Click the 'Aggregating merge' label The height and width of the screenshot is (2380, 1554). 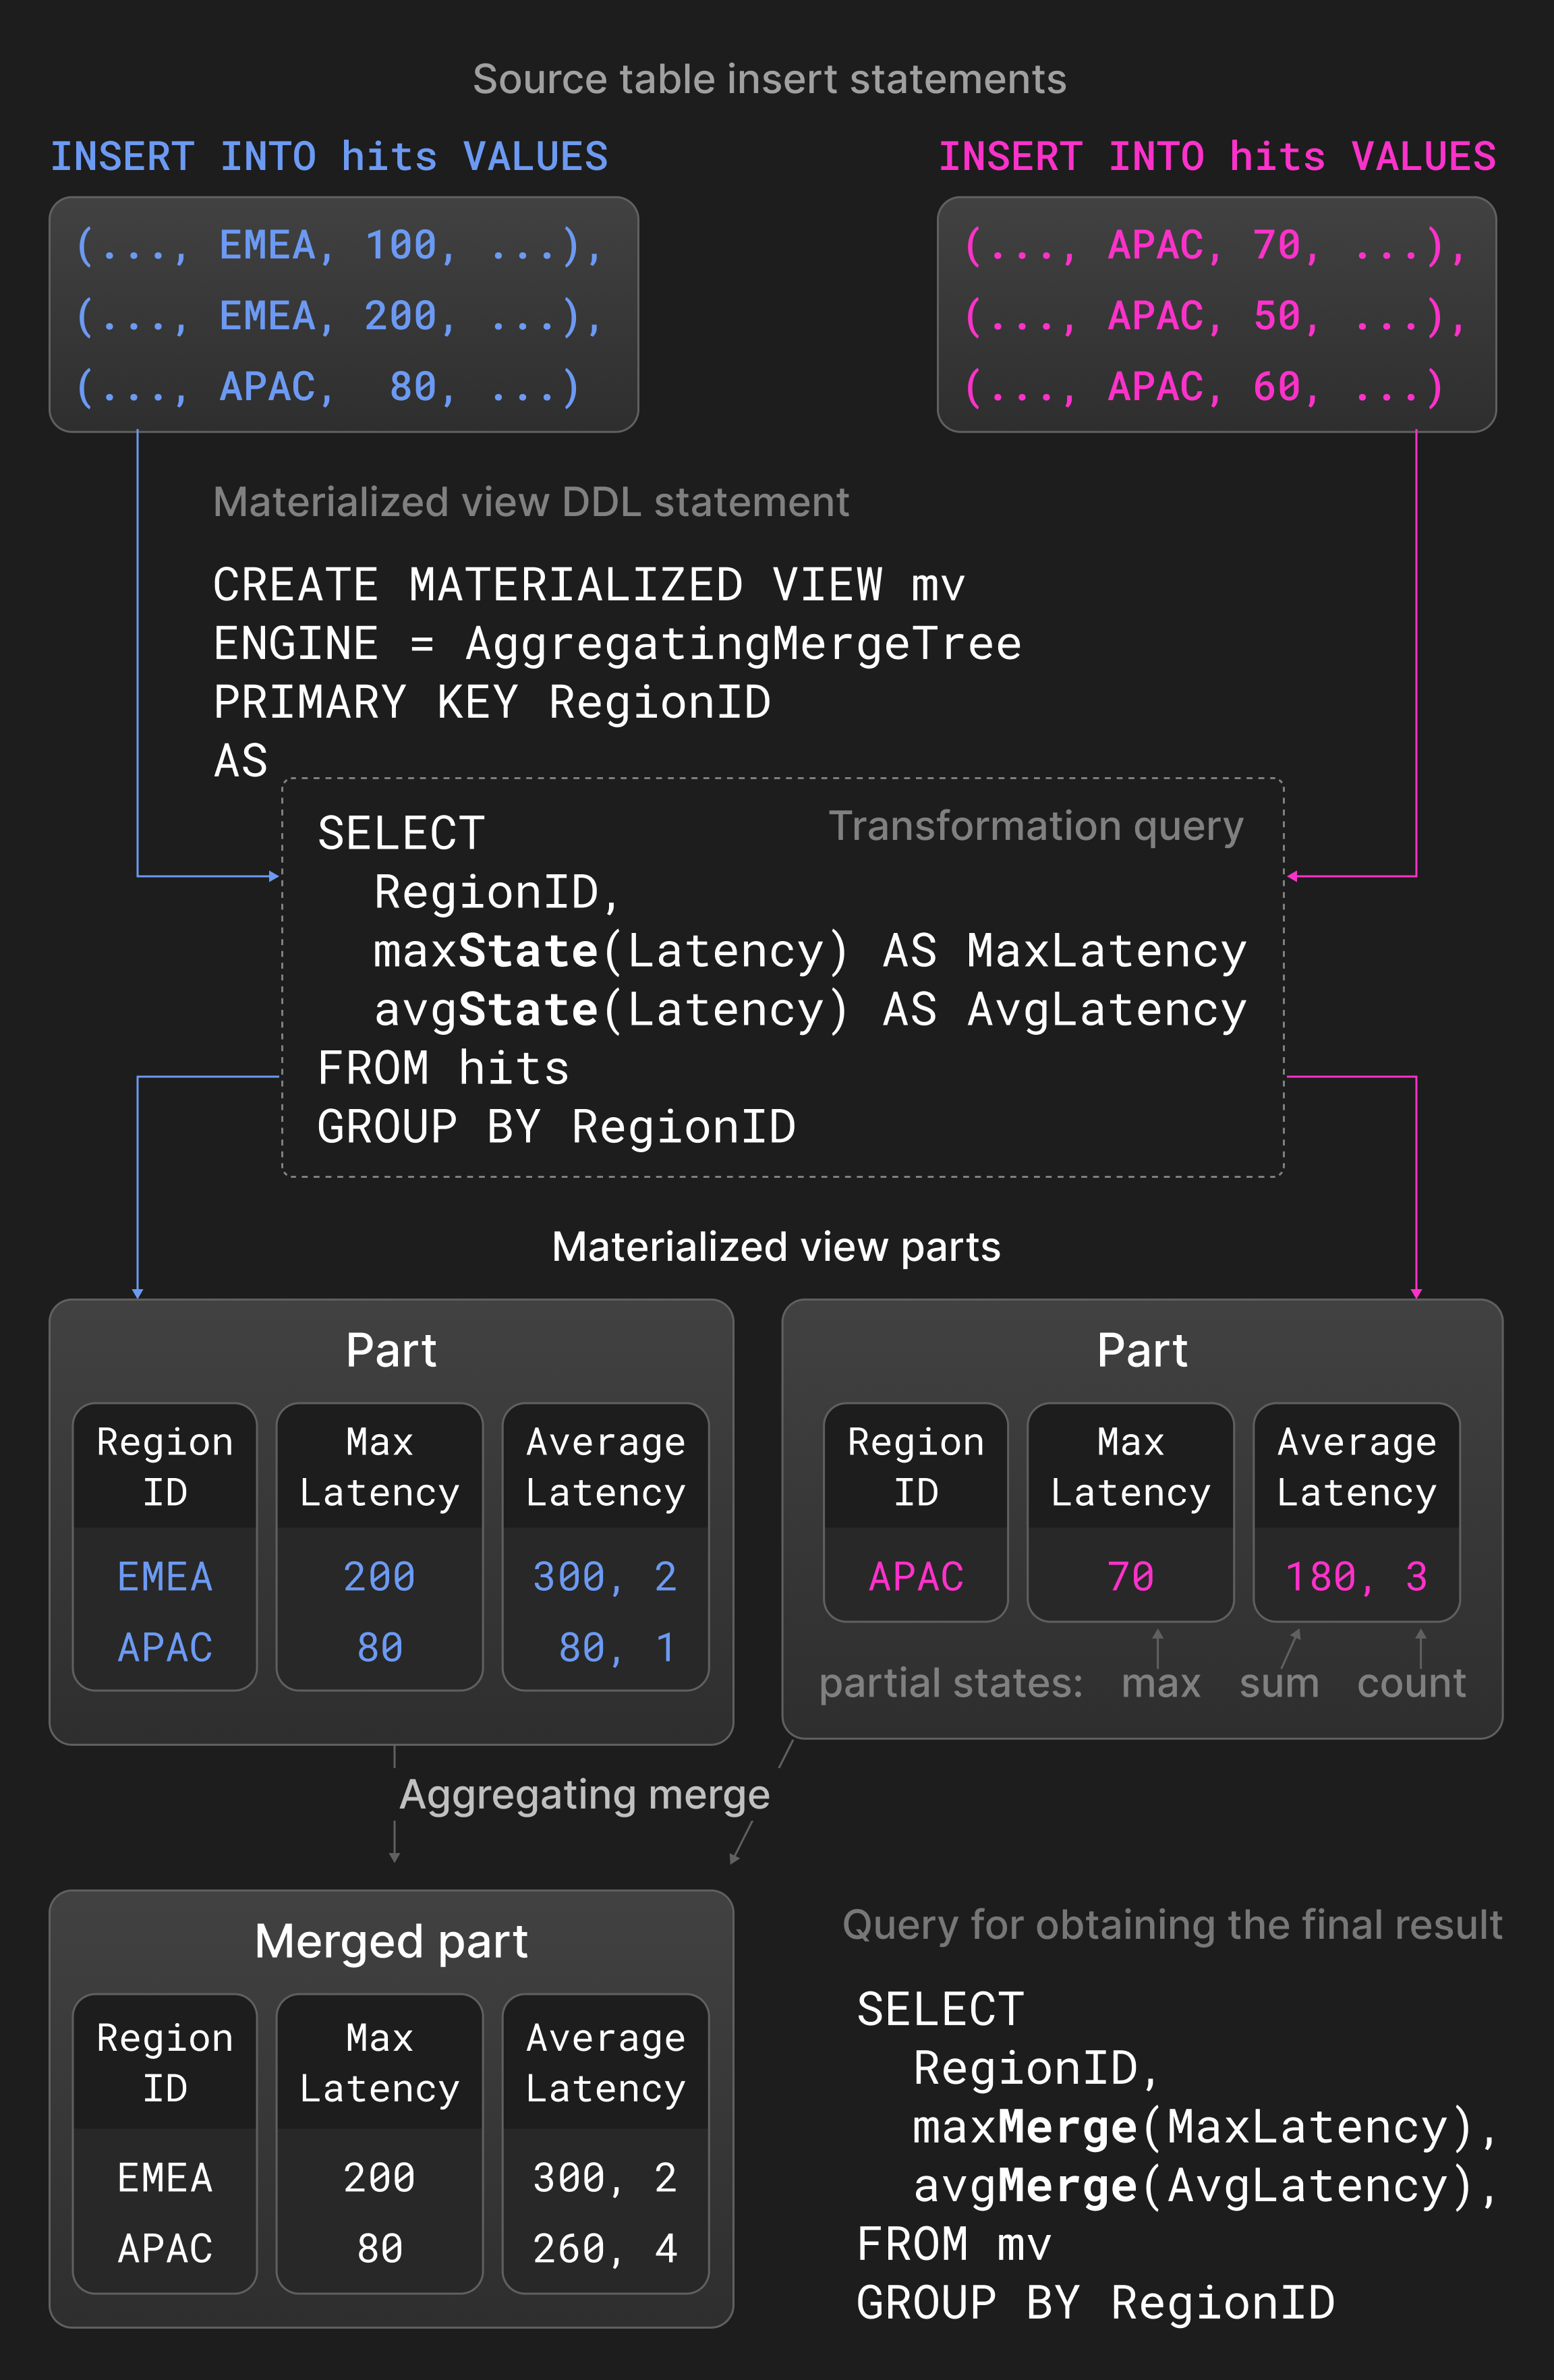[x=585, y=1795]
